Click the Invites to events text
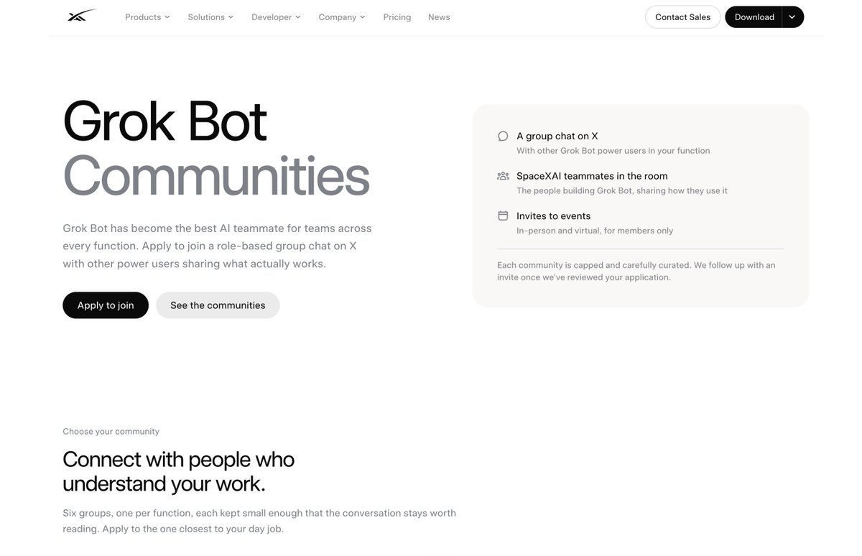The image size is (862, 556). point(553,216)
